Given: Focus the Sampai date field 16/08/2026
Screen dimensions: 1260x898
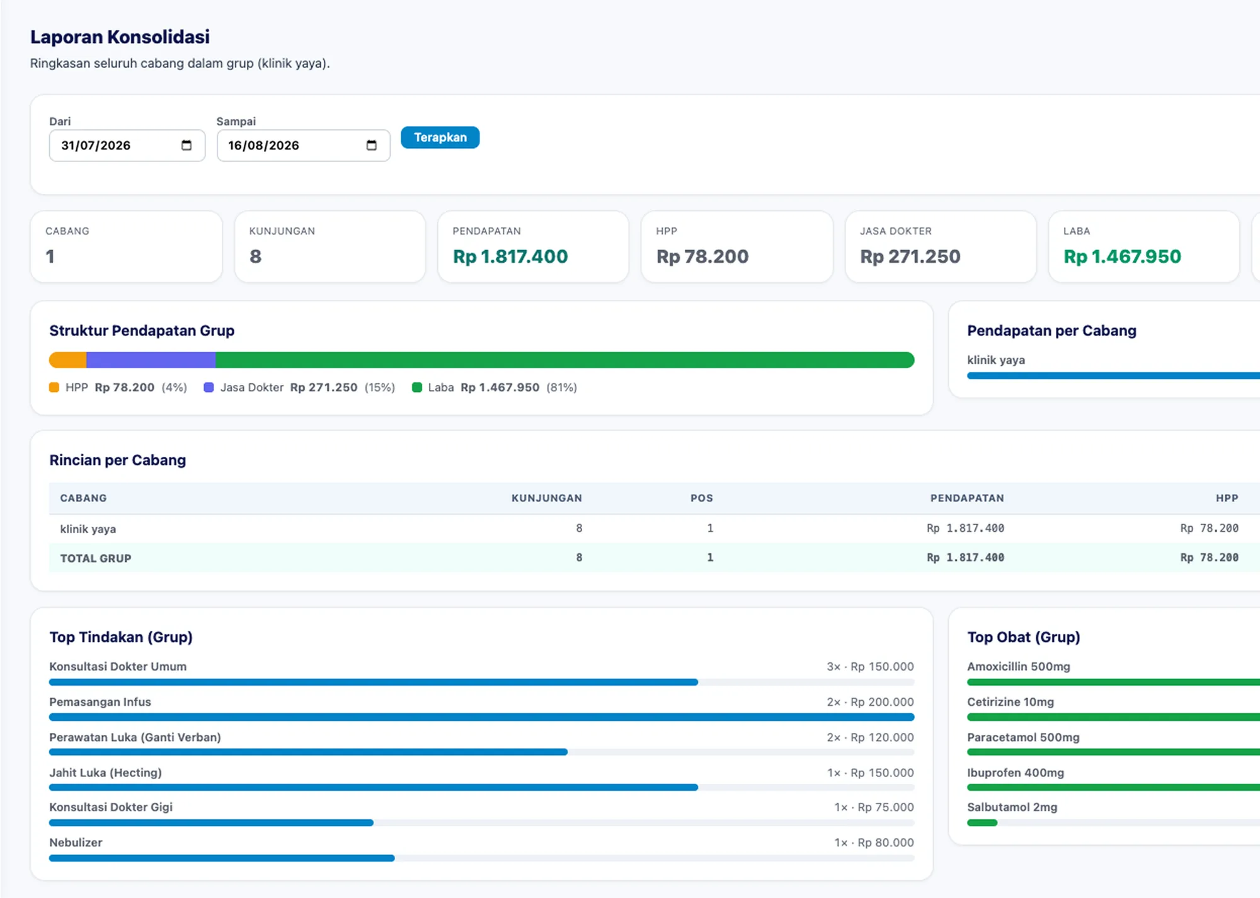Looking at the screenshot, I should click(304, 146).
